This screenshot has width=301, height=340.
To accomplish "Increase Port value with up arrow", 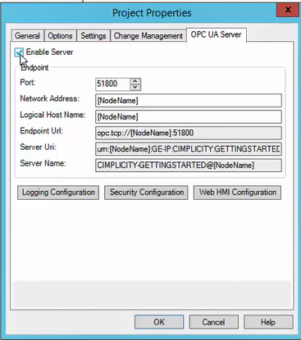I will pyautogui.click(x=135, y=81).
